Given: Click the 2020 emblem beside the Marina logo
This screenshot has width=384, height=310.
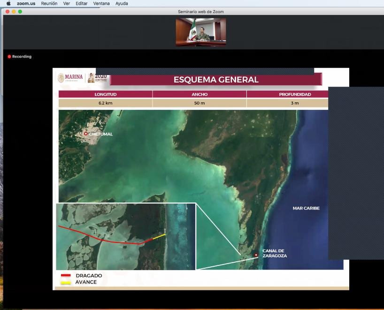Looking at the screenshot, I should click(98, 77).
